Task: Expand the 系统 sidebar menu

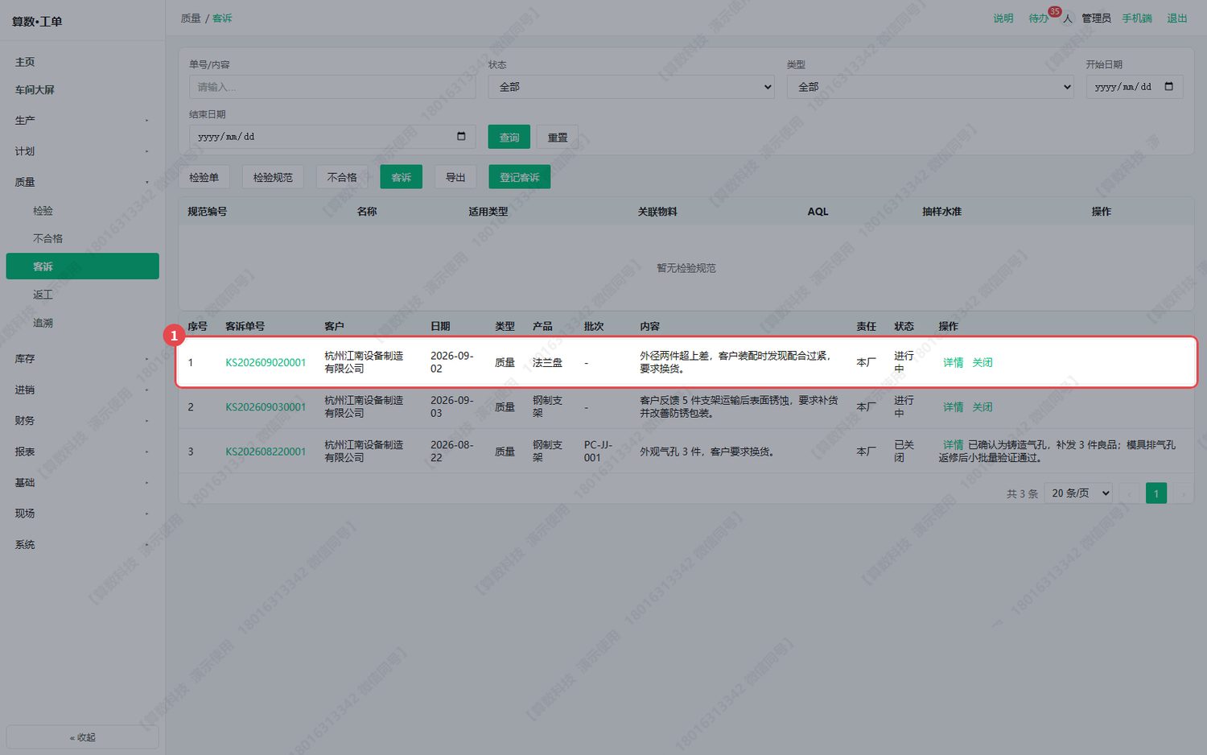Action: click(82, 545)
